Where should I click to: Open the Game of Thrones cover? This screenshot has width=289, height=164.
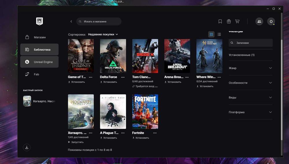(x=81, y=56)
